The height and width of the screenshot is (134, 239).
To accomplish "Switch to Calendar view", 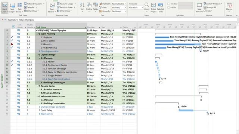I will (x=31, y=7).
